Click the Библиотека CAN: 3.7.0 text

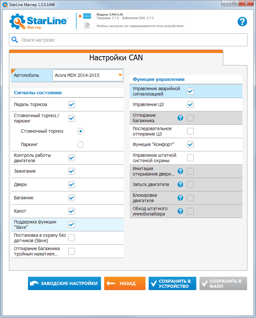[138, 18]
